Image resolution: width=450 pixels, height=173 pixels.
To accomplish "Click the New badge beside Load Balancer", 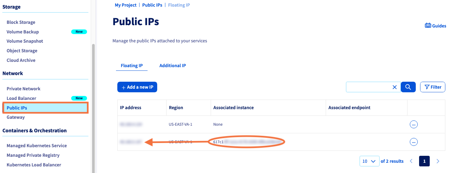I will click(x=79, y=98).
